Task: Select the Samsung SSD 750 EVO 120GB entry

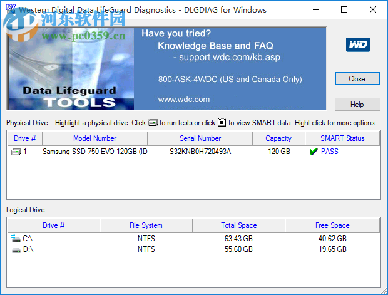Action: click(x=94, y=152)
